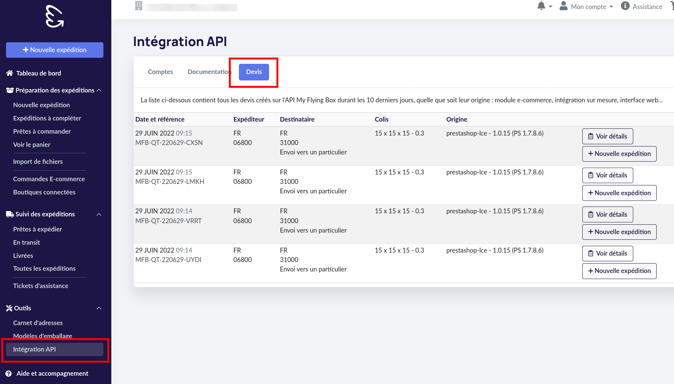Click the reference MFB-QT-220629-VRRT
Screen dimensions: 674x384
tap(169, 221)
